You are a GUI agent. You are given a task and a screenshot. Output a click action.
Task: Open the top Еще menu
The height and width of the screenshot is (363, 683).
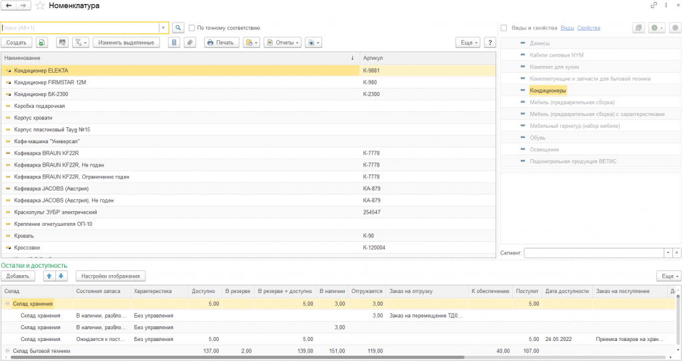click(x=468, y=43)
